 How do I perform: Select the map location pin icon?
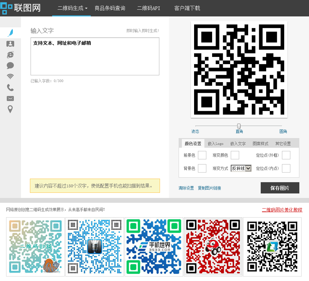tap(10, 109)
